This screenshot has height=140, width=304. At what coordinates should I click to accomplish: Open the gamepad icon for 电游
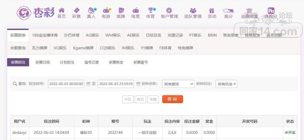tap(106, 10)
